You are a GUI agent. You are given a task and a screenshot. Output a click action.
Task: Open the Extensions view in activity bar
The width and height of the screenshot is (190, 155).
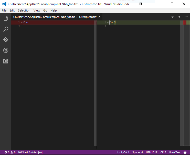6,61
